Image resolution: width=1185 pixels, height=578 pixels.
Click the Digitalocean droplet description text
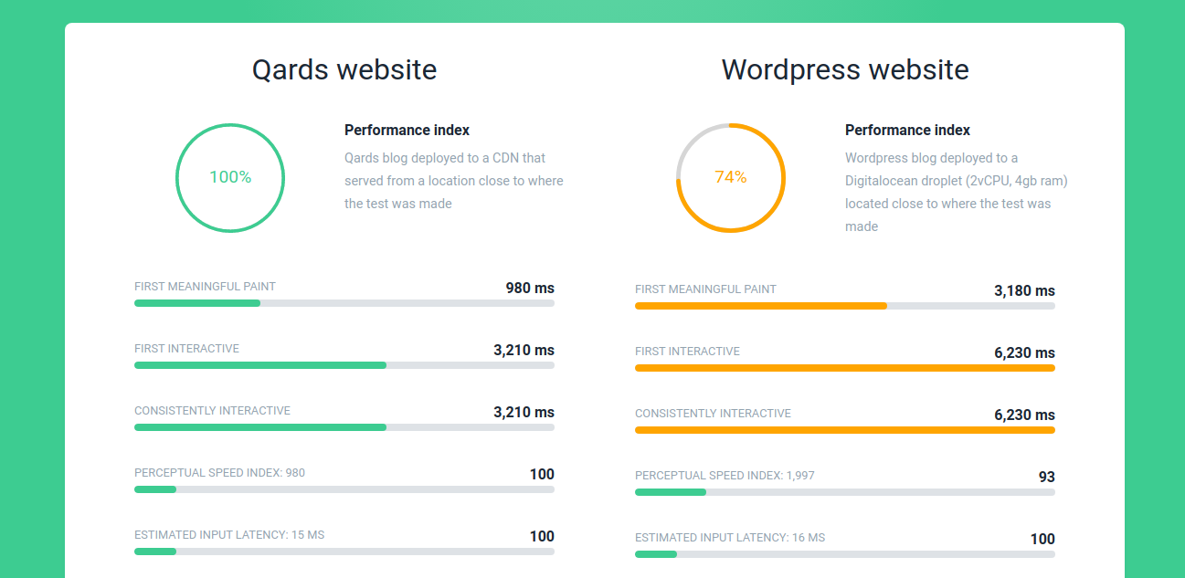[957, 192]
